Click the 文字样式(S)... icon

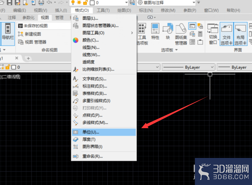click(75, 79)
